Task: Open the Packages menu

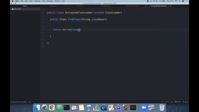Action: [50, 1]
